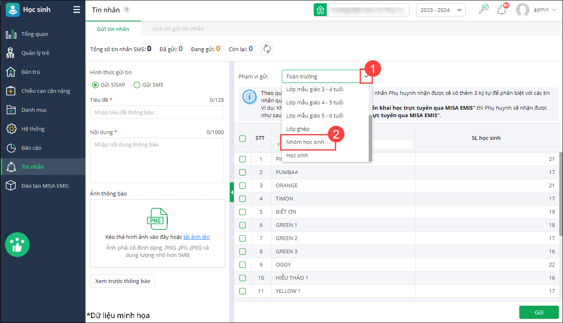Viewport: 563px width, 323px height.
Task: Click the green Gửi send button
Action: point(539,312)
